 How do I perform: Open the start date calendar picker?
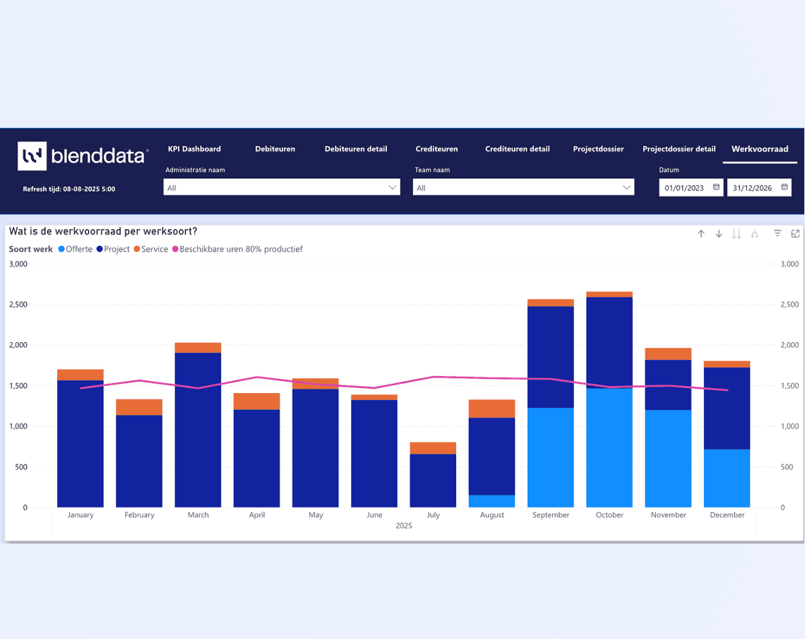[716, 187]
